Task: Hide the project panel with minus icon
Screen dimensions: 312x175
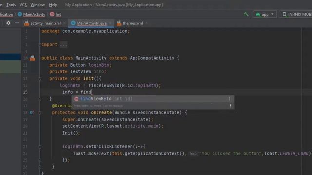Action: (17, 23)
